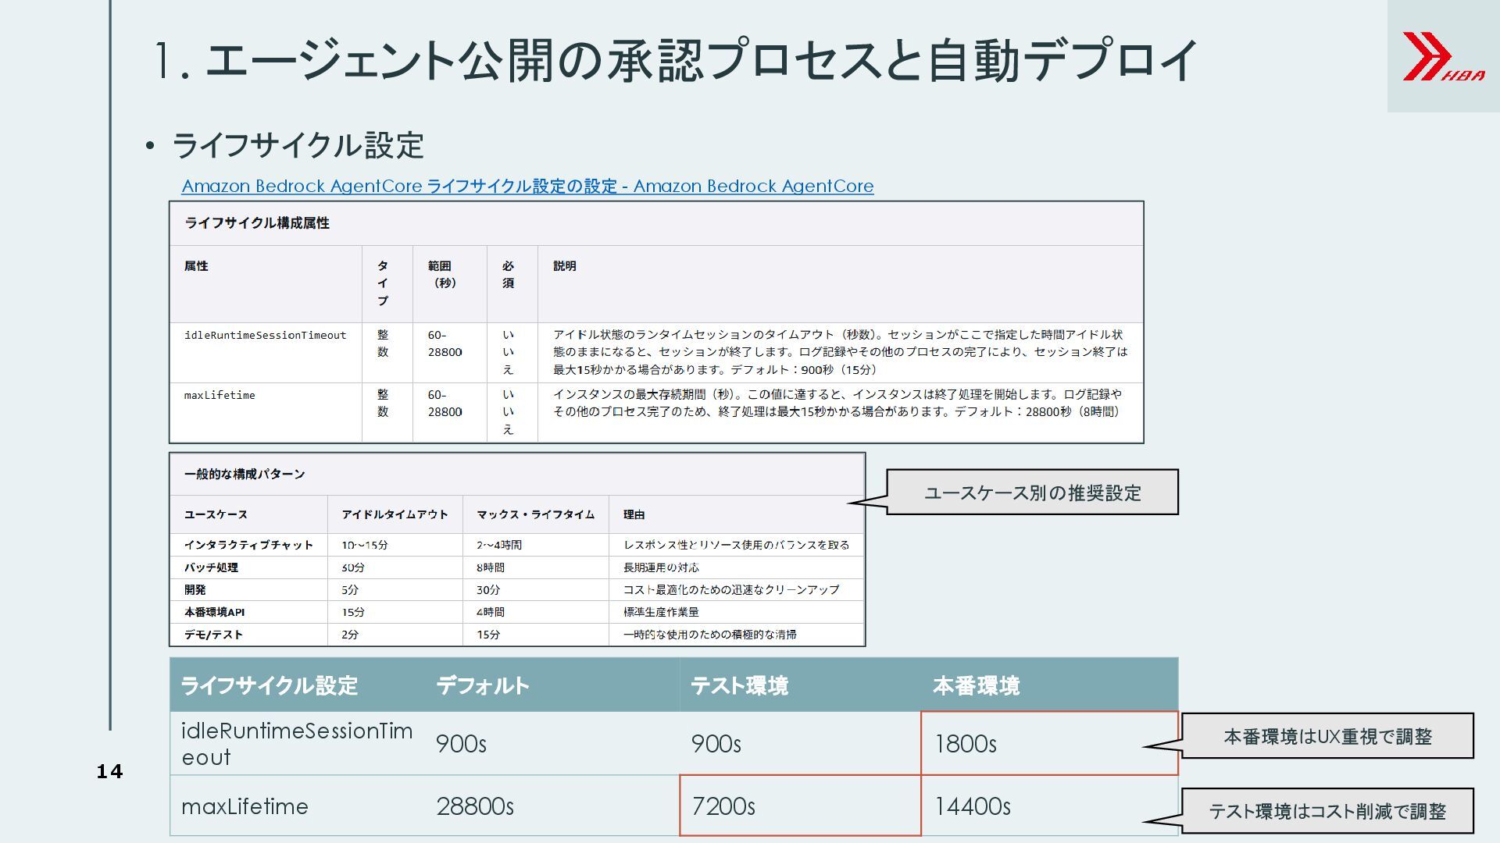Click the slide title heading text

tap(675, 60)
